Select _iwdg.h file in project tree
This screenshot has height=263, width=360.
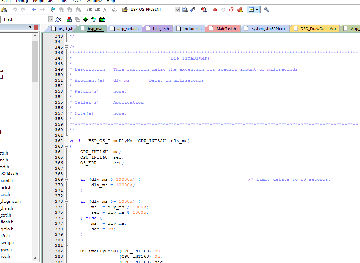[7, 243]
